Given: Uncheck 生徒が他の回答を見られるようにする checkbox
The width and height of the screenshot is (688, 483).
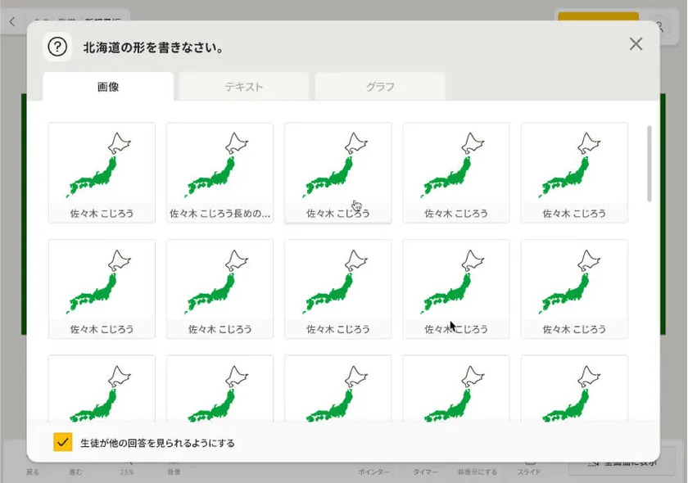Looking at the screenshot, I should tap(63, 442).
